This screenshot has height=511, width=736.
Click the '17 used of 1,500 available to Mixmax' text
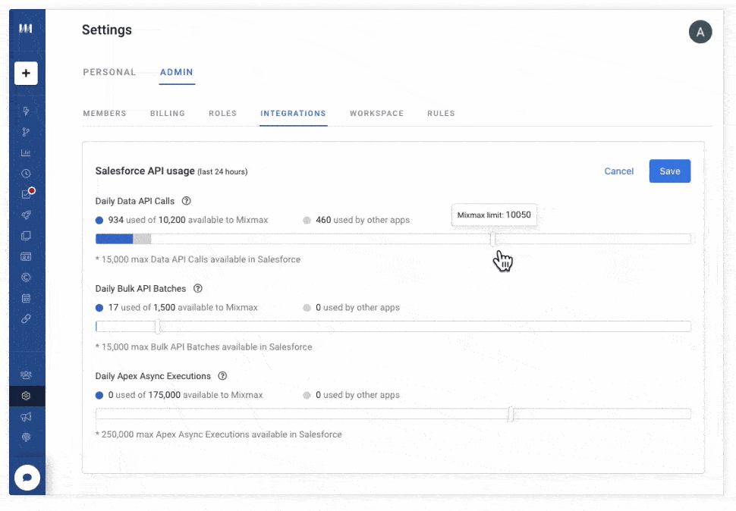click(x=183, y=308)
